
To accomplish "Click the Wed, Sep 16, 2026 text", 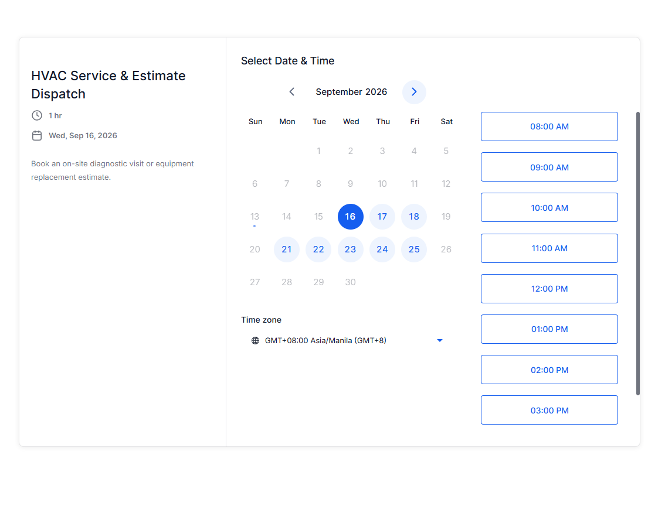I will (x=83, y=135).
